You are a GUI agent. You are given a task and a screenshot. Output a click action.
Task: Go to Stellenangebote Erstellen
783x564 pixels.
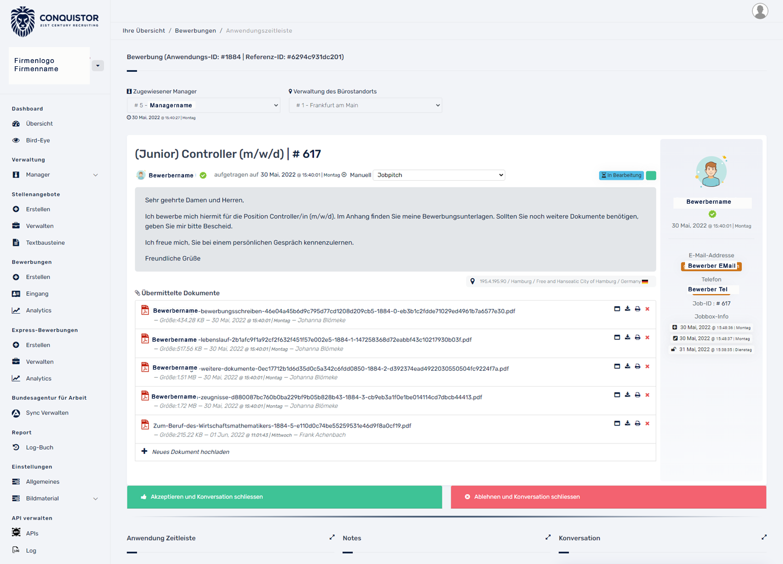[38, 209]
